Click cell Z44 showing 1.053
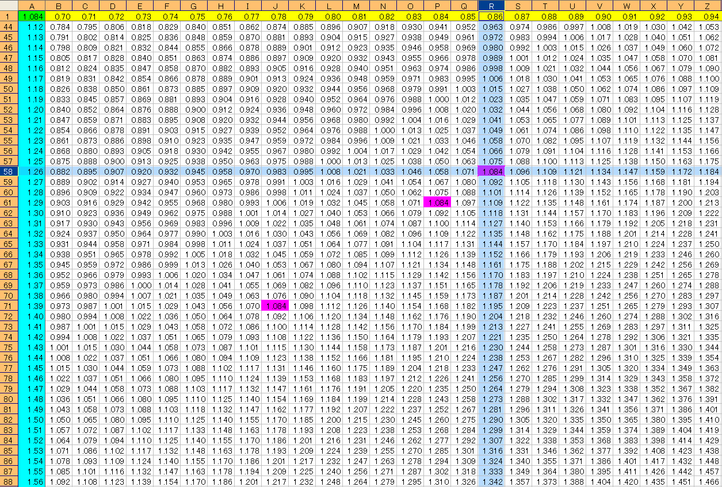This screenshot has height=487, width=722. pos(708,27)
